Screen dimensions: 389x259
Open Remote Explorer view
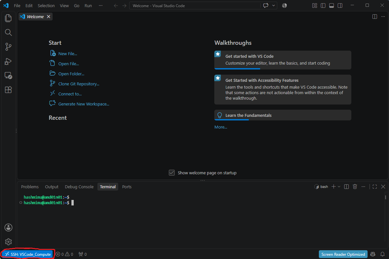(8, 75)
